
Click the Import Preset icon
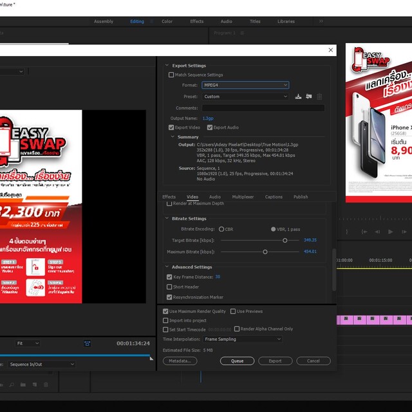coord(309,97)
